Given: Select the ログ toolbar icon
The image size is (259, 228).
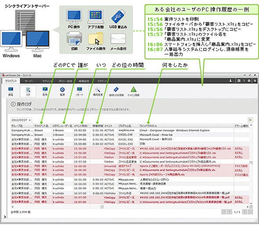Looking at the screenshot, I should pos(28,91).
